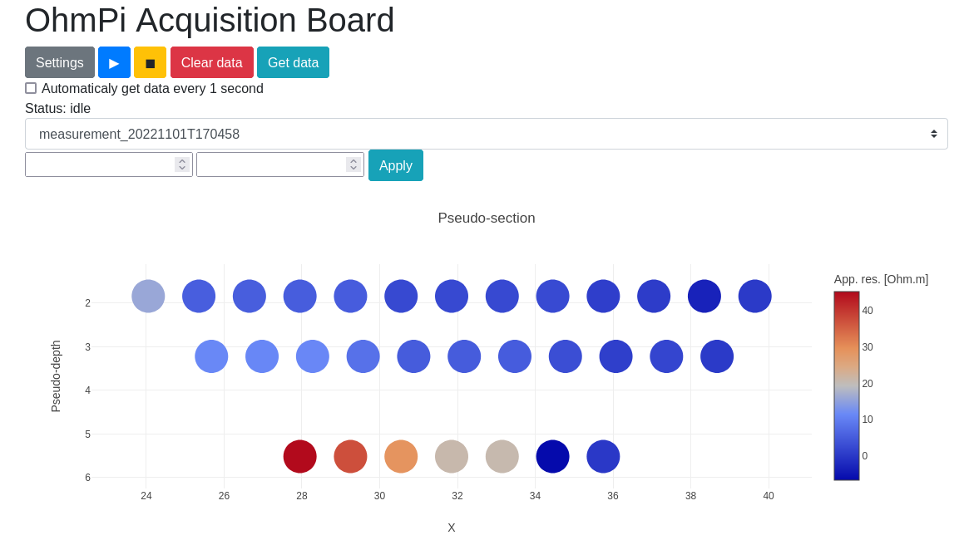The height and width of the screenshot is (535, 964).
Task: Click the Pseudo-section chart title
Action: pos(486,218)
